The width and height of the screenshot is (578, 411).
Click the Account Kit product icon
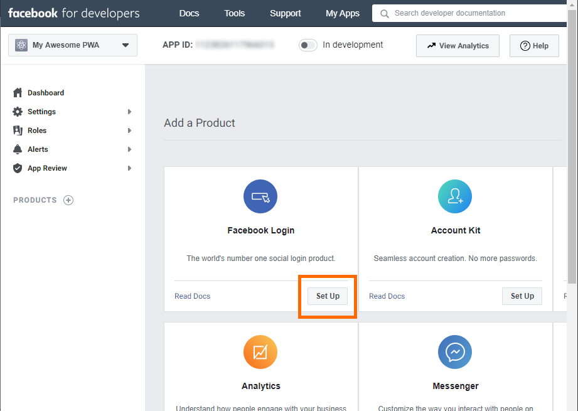pos(455,196)
